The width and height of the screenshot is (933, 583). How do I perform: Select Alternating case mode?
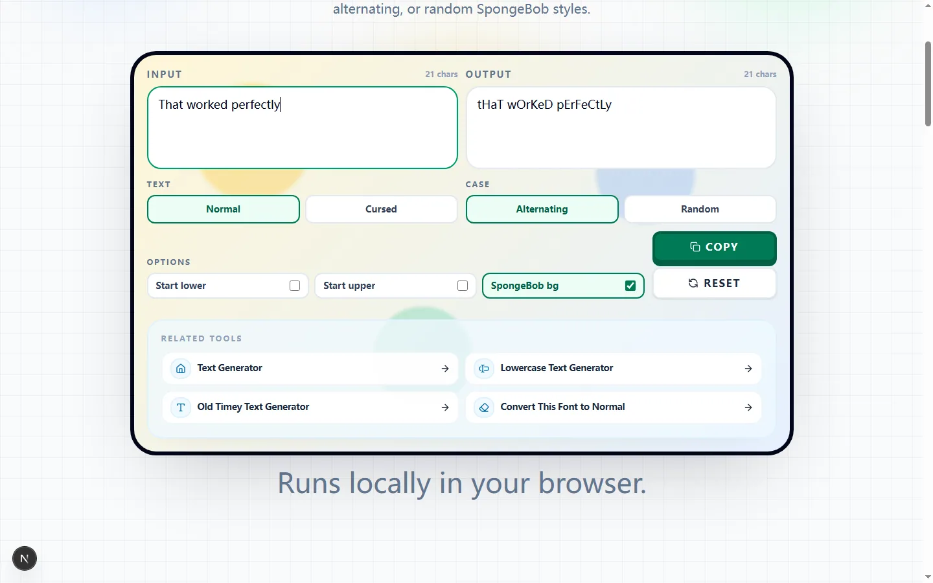[542, 209]
